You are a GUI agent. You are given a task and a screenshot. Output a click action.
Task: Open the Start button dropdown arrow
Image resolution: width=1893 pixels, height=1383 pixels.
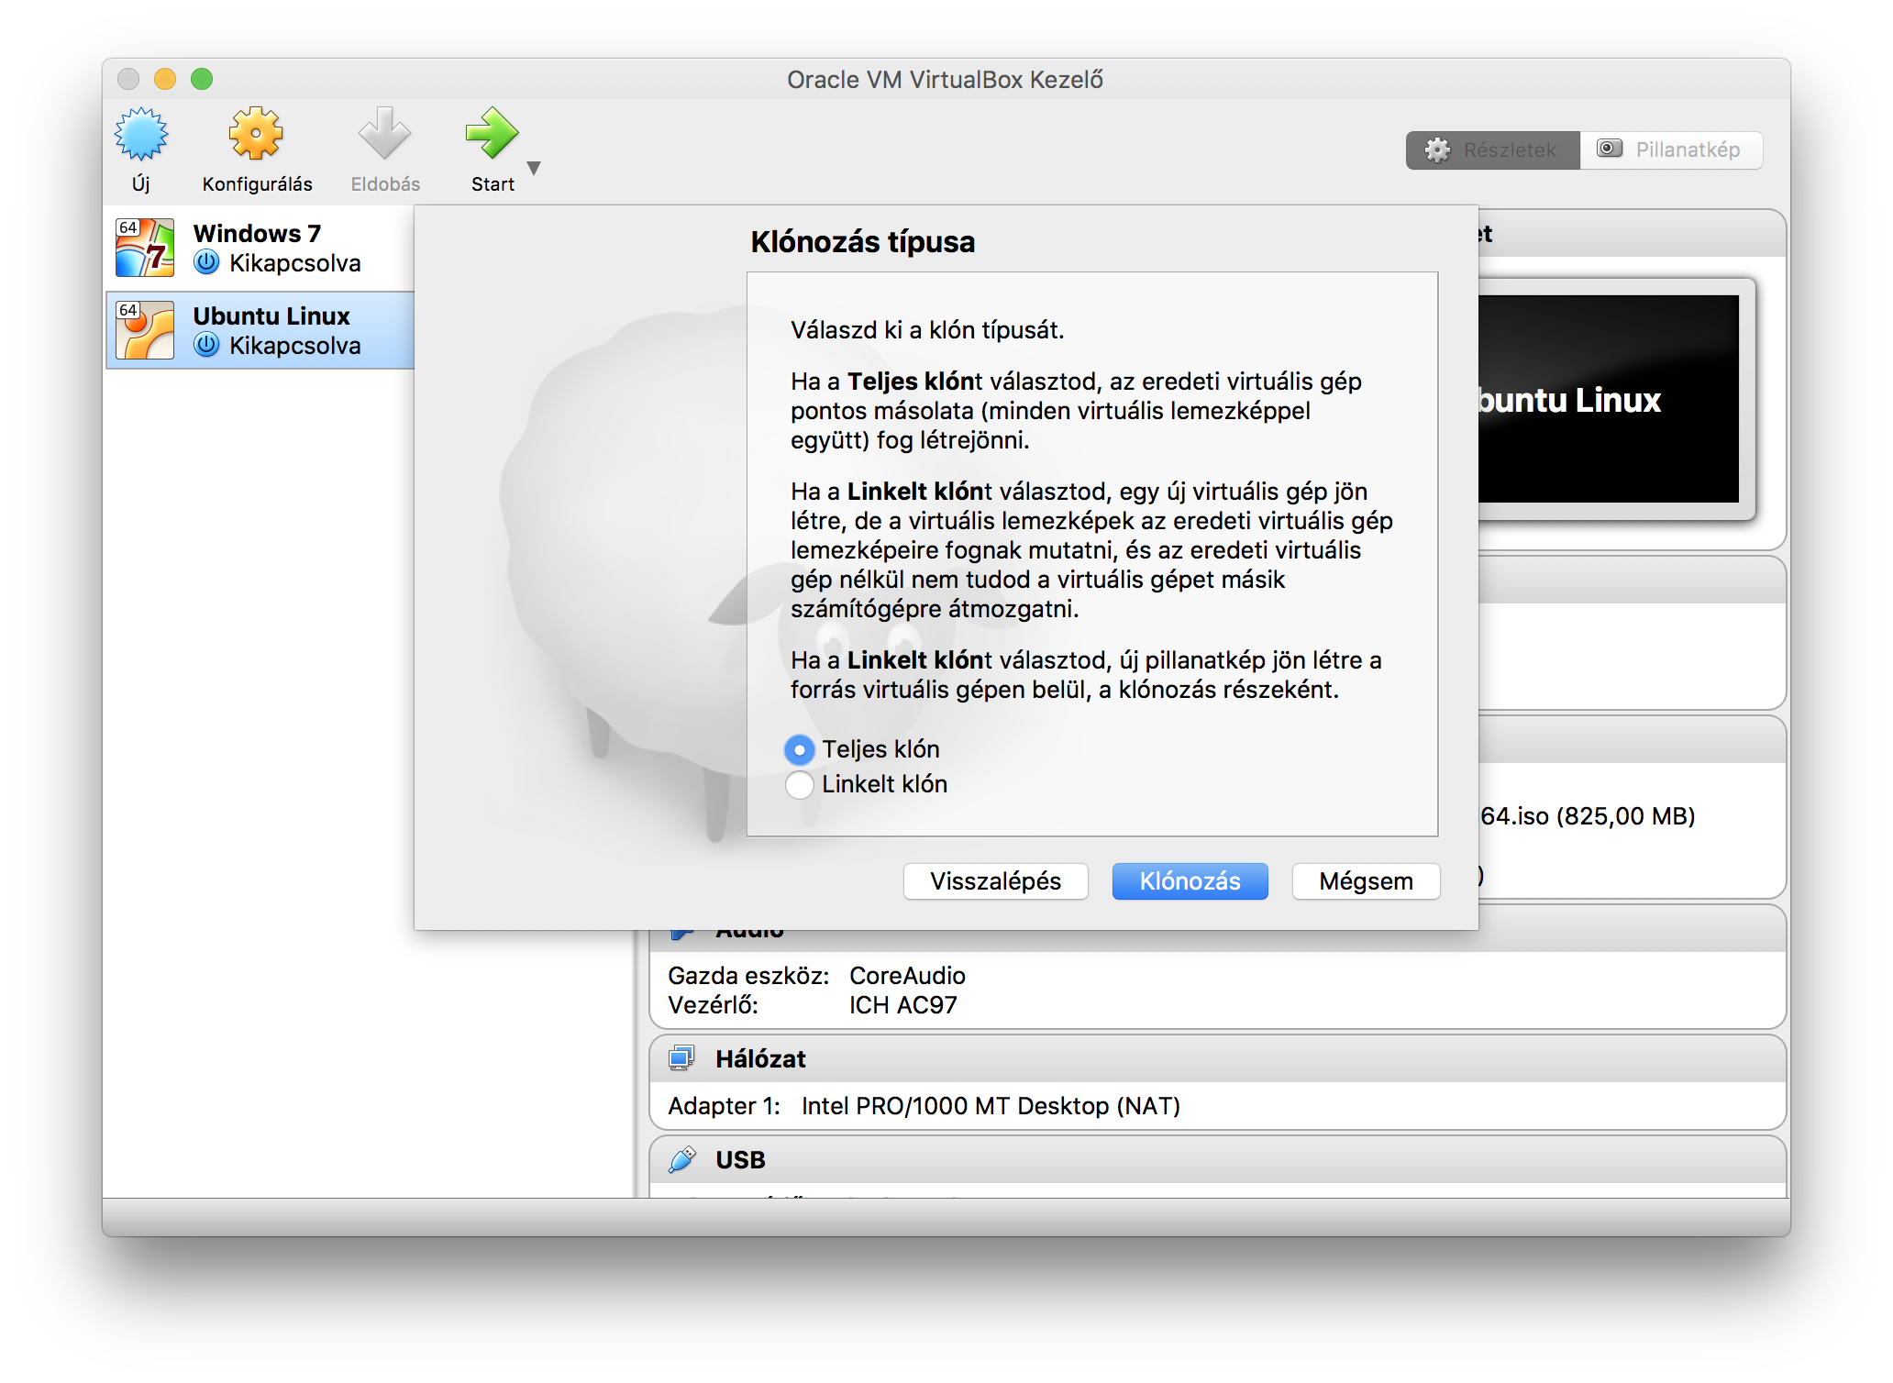point(534,168)
